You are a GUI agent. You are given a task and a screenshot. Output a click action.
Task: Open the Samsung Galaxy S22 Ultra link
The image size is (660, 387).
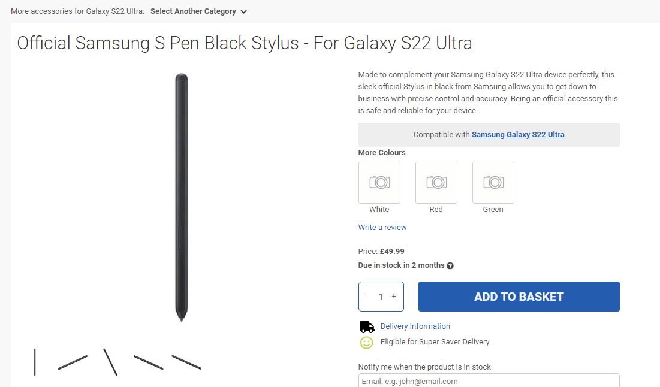tap(518, 135)
